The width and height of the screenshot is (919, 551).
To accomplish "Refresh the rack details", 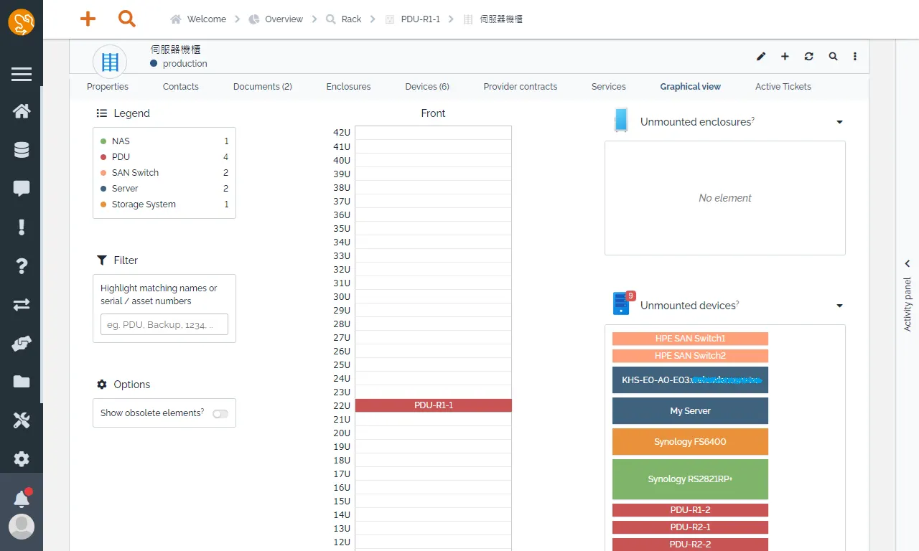I will point(809,57).
